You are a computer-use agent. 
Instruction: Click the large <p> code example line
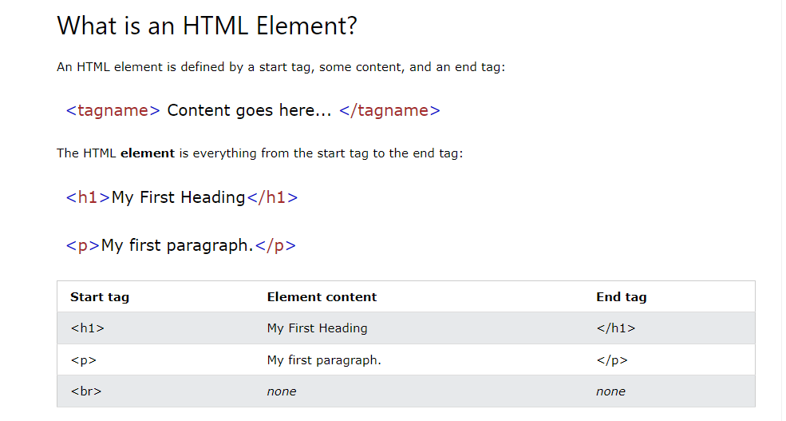(180, 245)
